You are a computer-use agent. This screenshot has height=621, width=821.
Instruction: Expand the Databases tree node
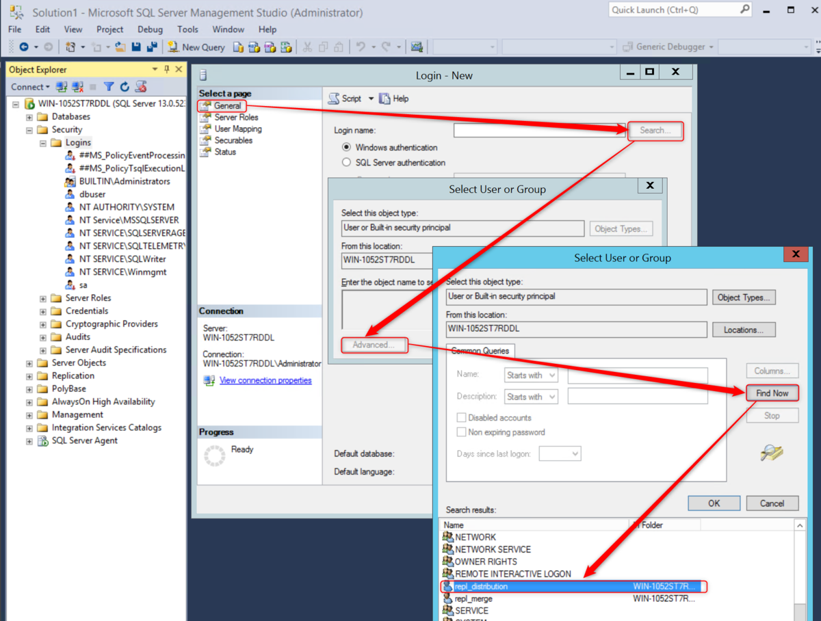[x=29, y=117]
